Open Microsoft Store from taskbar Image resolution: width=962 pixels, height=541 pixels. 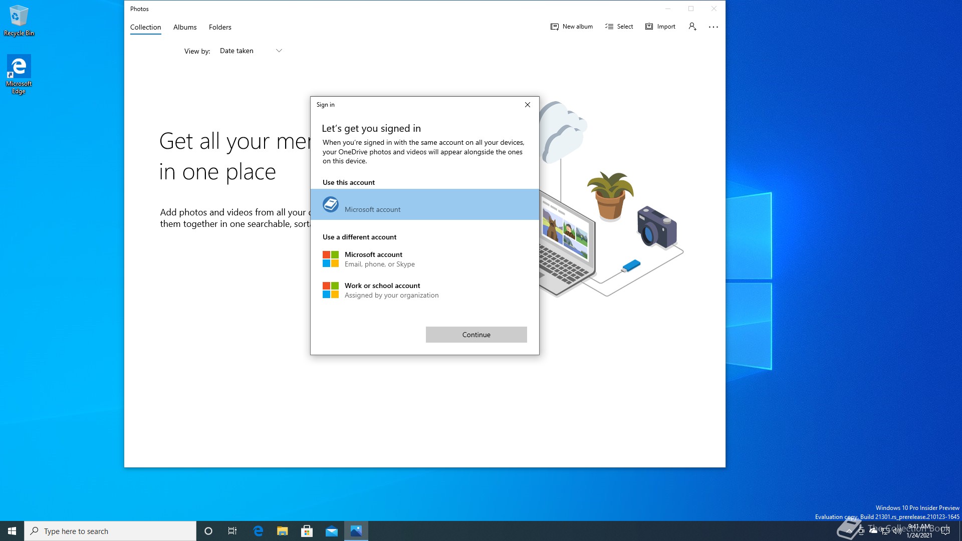(307, 531)
